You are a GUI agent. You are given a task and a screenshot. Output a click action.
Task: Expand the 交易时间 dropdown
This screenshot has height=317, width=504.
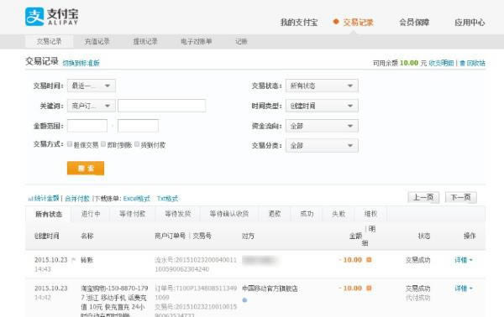(92, 86)
